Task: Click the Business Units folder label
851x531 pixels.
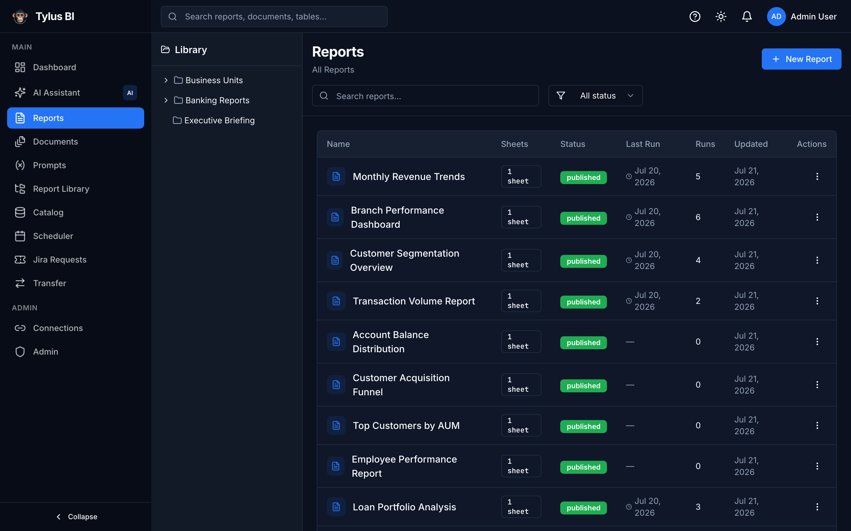Action: coord(214,81)
